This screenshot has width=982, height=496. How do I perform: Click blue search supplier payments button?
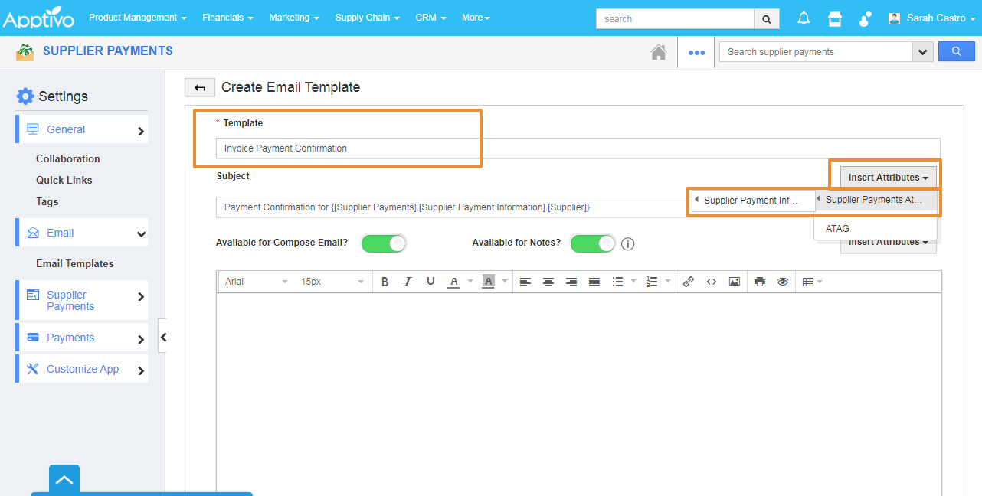coord(957,51)
